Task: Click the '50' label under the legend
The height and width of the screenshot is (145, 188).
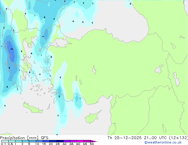Action: (92, 144)
